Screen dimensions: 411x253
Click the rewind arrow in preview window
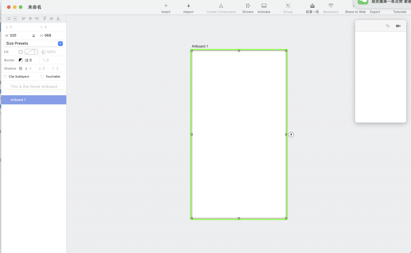click(x=388, y=26)
